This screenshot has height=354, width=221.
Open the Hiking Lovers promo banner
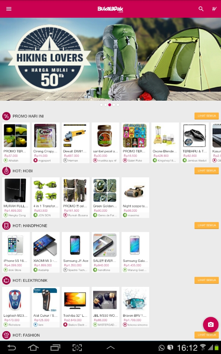(110, 59)
